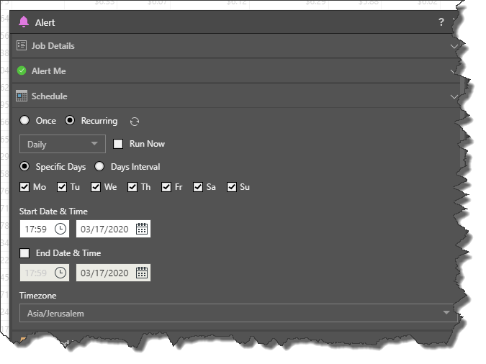
Task: Select the Once radio button
Action: (x=25, y=121)
